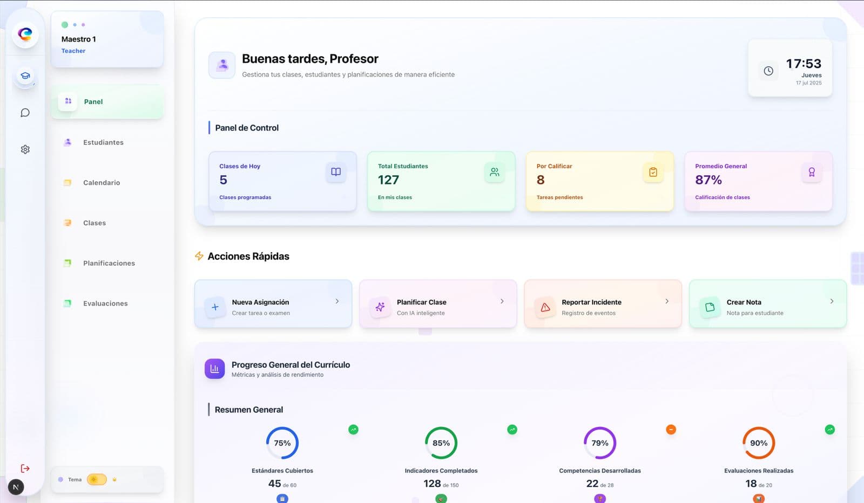The image size is (864, 503).
Task: Click the award ribbon icon on Promedio General
Action: (x=812, y=172)
